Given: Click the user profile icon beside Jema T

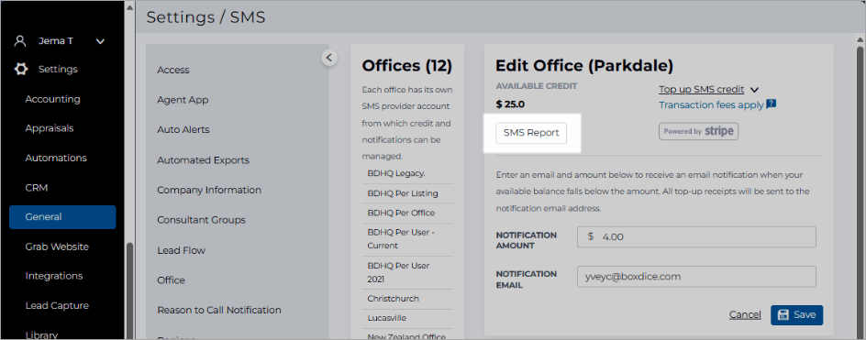Looking at the screenshot, I should click(x=20, y=41).
